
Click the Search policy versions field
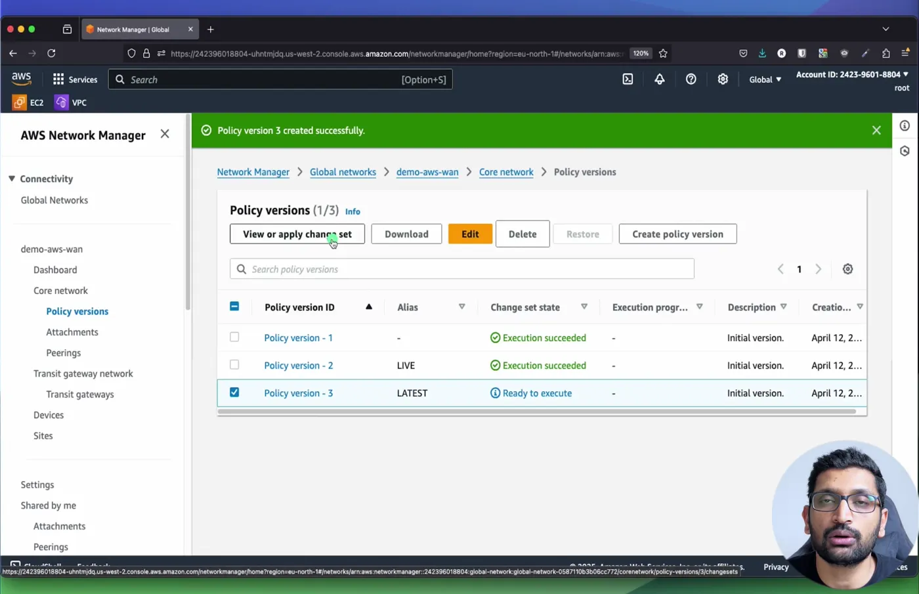click(462, 269)
